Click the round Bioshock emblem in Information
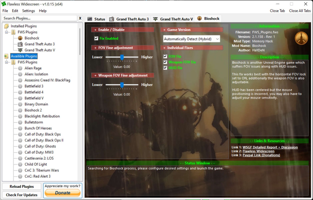This screenshot has height=200, width=313. click(x=301, y=38)
